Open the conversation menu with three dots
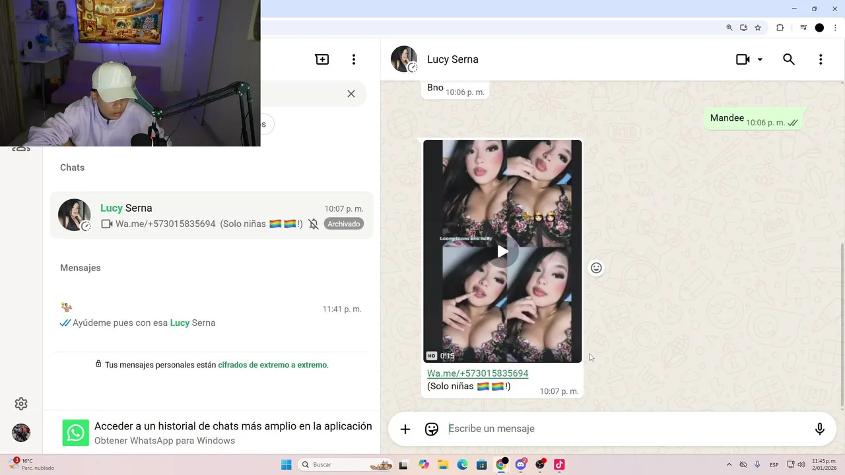This screenshot has height=475, width=845. pyautogui.click(x=821, y=59)
